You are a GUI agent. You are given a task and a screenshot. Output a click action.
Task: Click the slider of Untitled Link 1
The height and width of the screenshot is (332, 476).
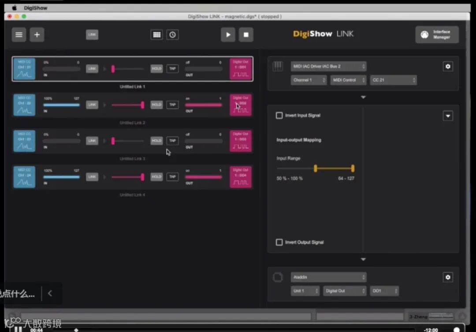coord(127,69)
